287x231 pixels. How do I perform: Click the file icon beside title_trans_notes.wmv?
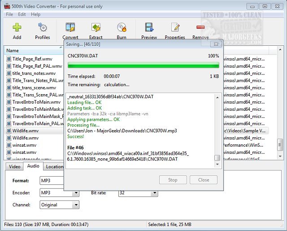coord(9,73)
